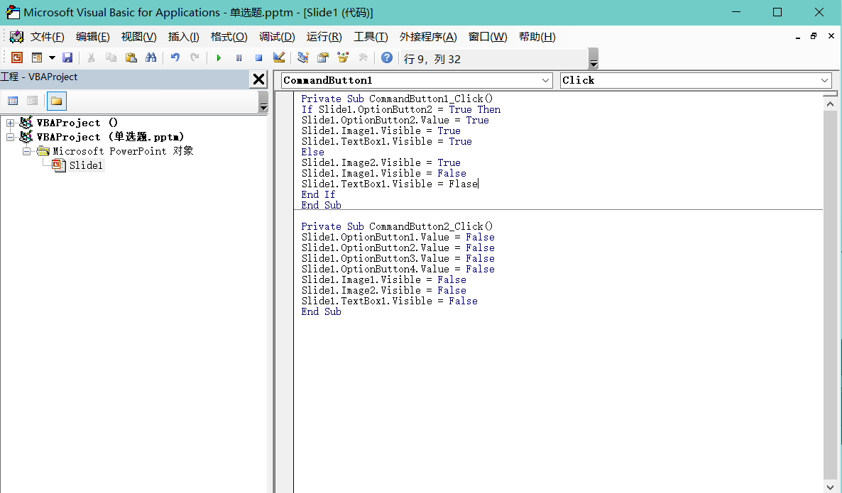
Task: Open VBA Help question mark icon
Action: (x=387, y=58)
